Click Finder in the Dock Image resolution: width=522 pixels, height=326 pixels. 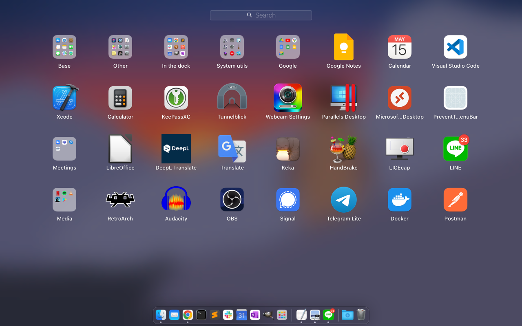[x=161, y=315]
